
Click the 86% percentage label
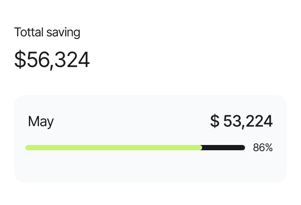[262, 148]
